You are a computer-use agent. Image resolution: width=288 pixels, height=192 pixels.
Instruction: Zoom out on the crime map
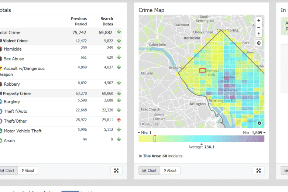(x=259, y=27)
